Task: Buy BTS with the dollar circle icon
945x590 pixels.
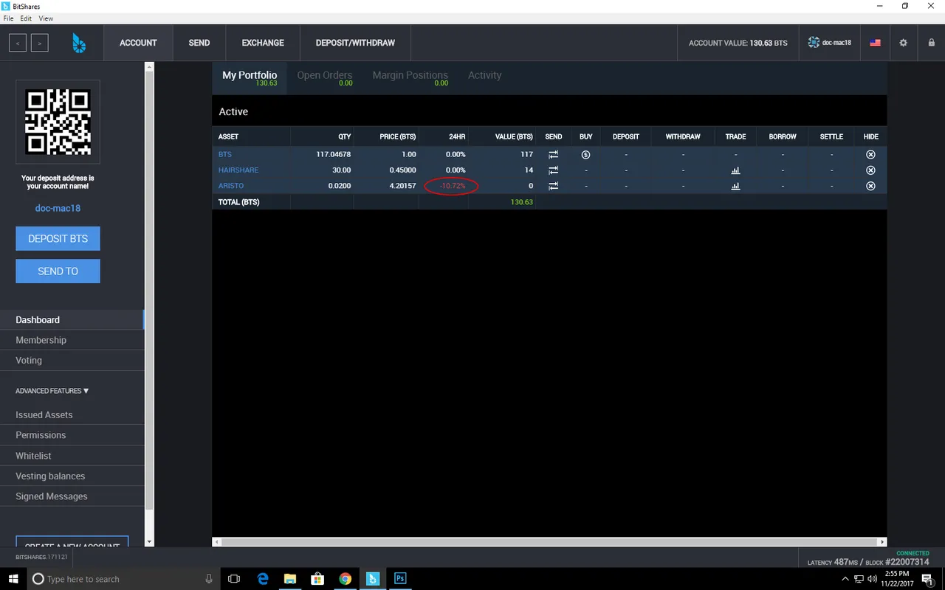Action: [x=585, y=154]
